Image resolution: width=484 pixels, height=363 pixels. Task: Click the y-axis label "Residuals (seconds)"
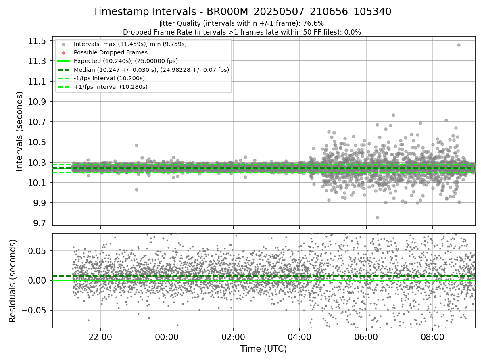point(13,281)
